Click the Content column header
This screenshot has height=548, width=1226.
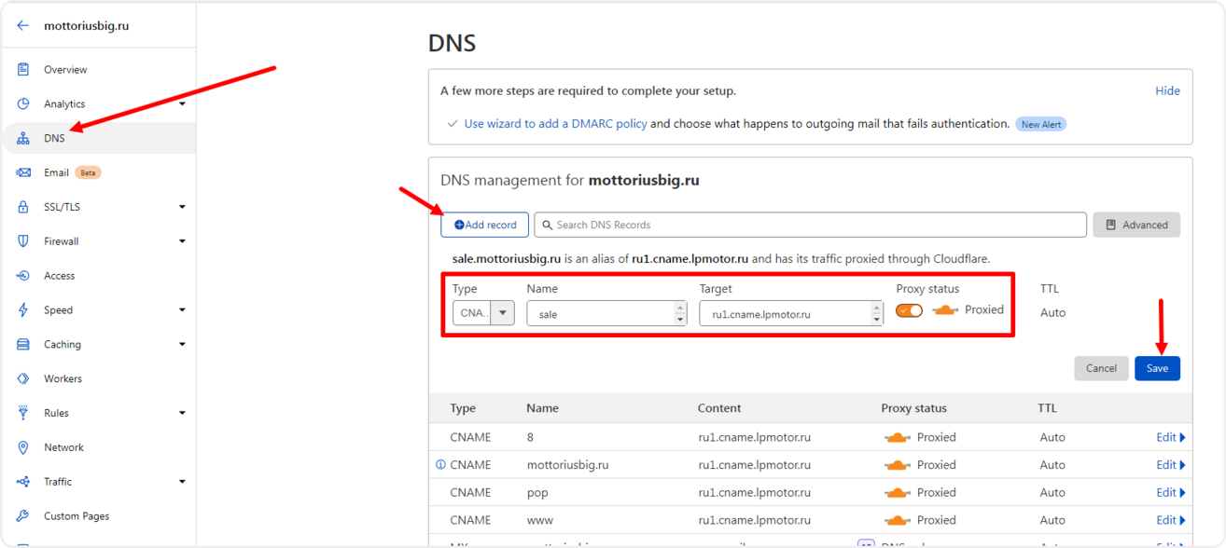(719, 408)
